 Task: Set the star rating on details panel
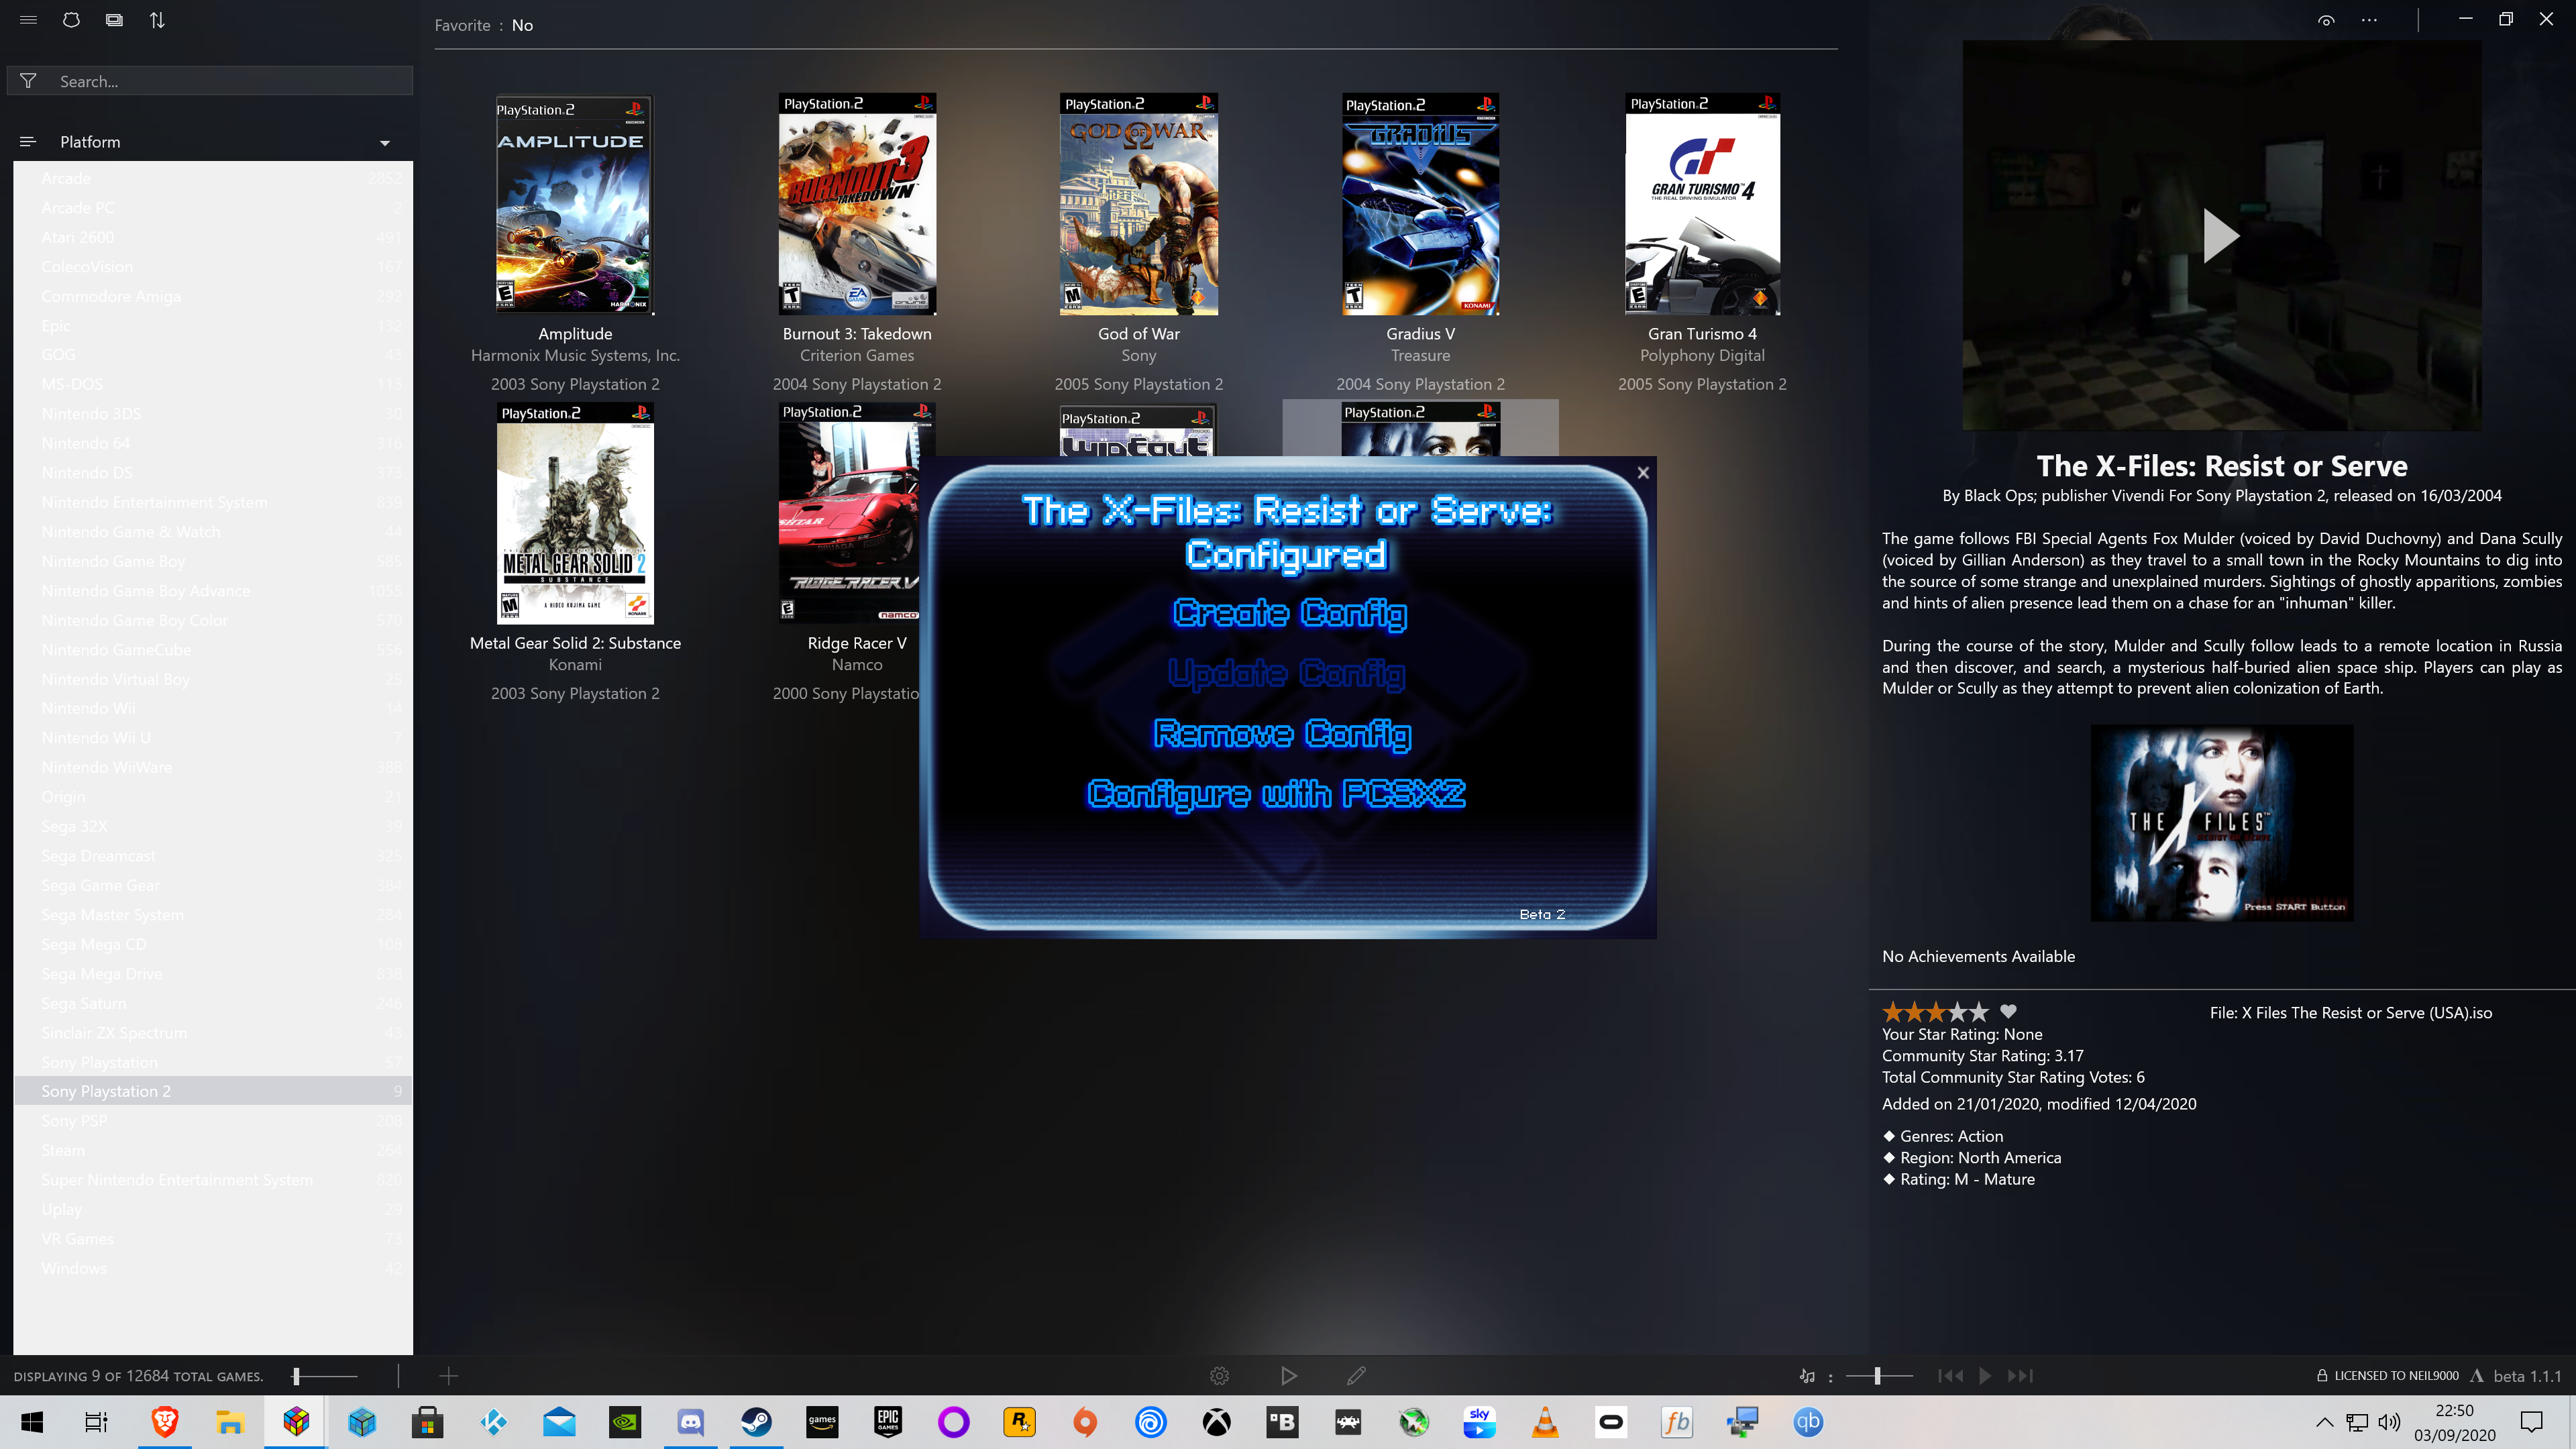coord(1935,1011)
